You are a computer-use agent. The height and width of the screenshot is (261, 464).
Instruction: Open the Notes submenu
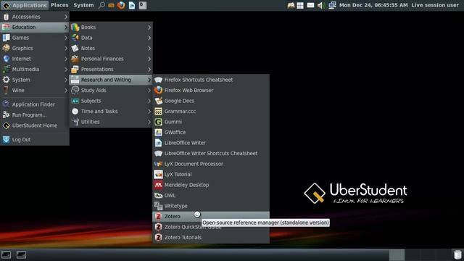coord(111,49)
